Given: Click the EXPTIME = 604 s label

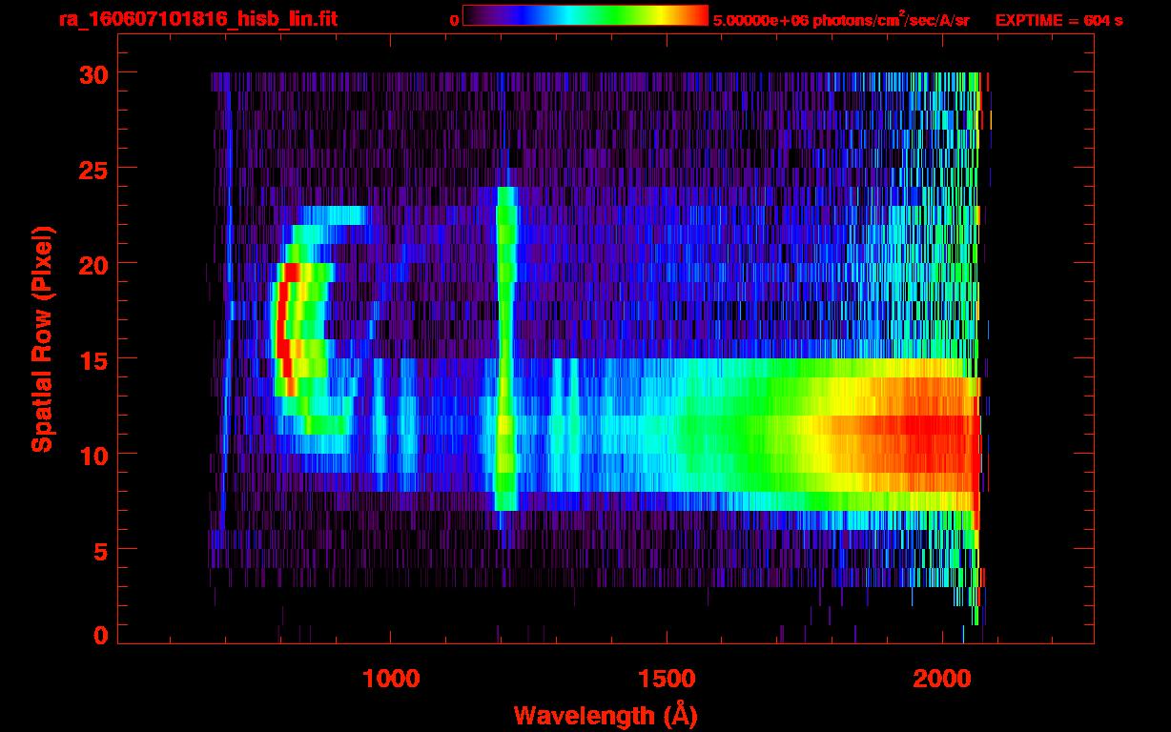Looking at the screenshot, I should click(x=1058, y=20).
